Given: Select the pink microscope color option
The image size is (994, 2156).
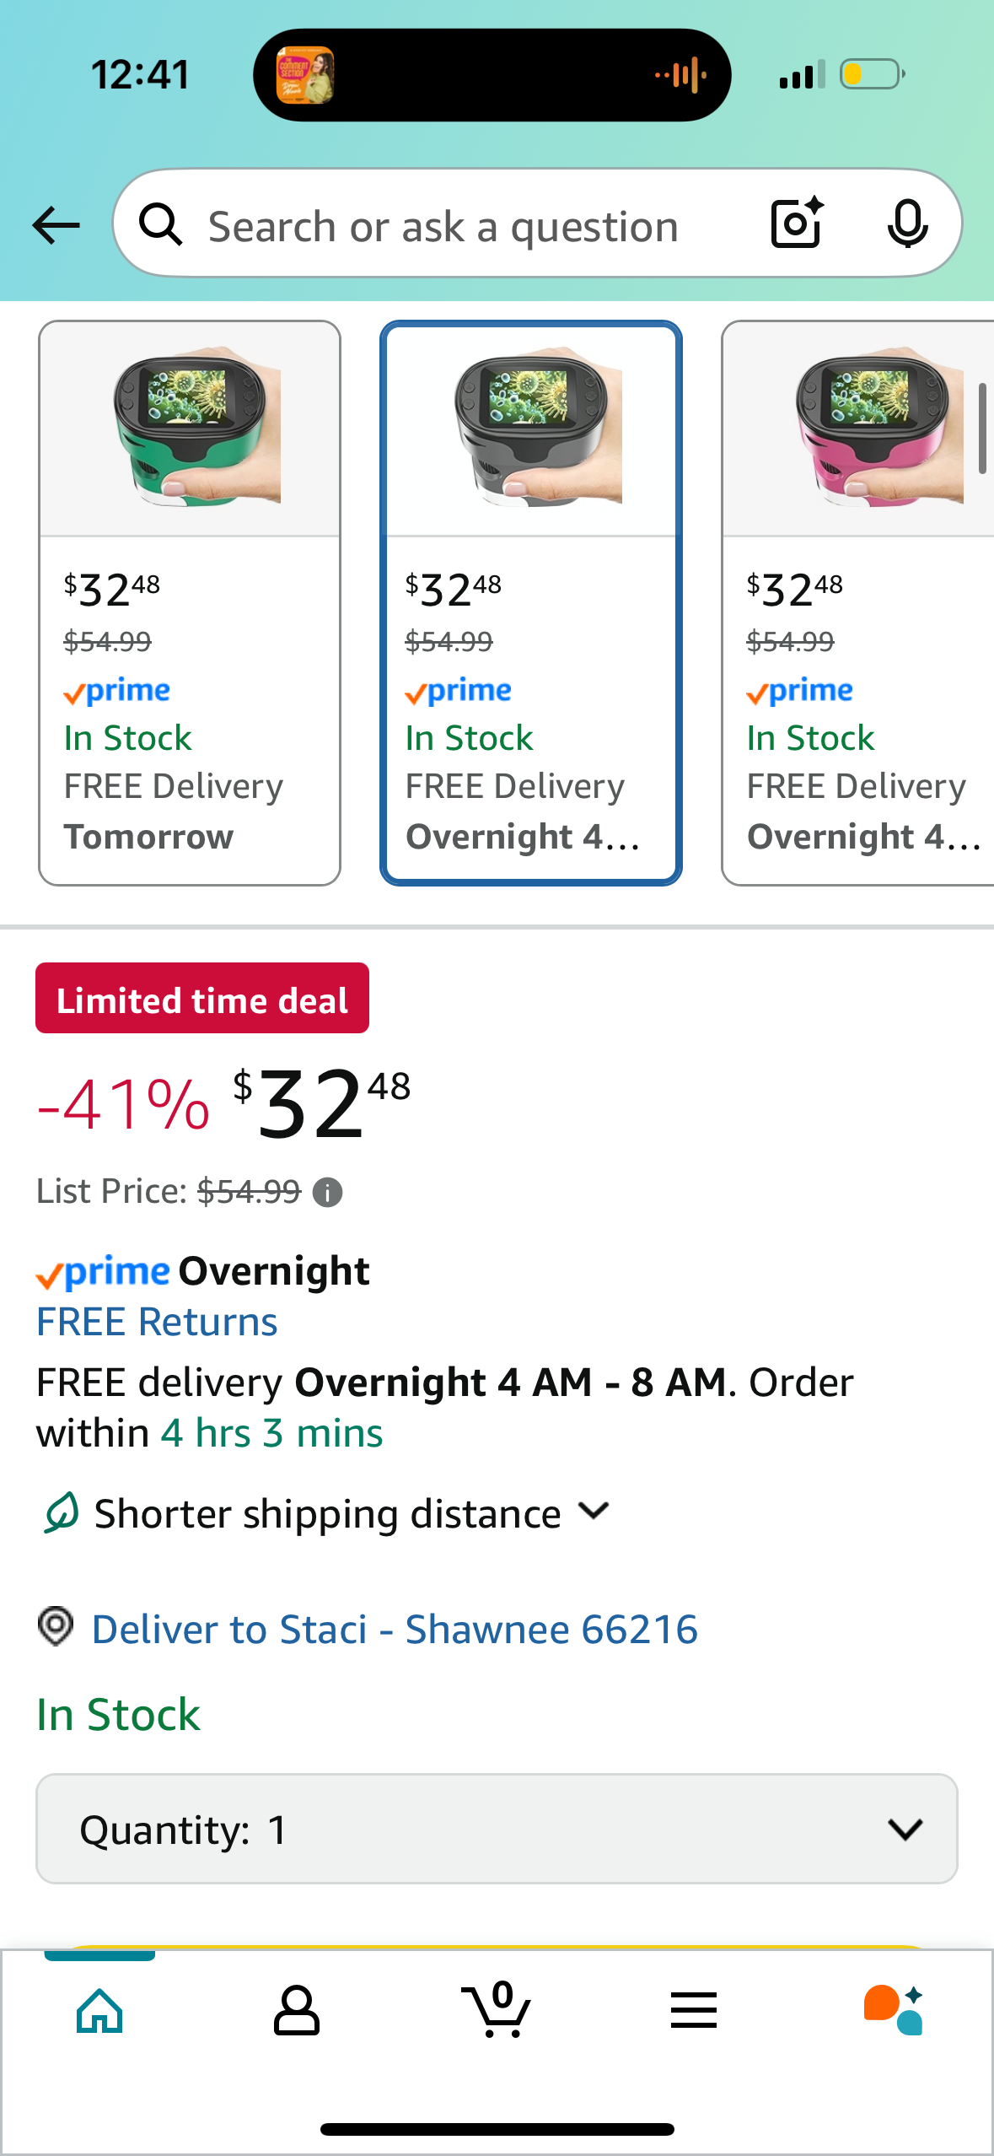Looking at the screenshot, I should (x=858, y=602).
